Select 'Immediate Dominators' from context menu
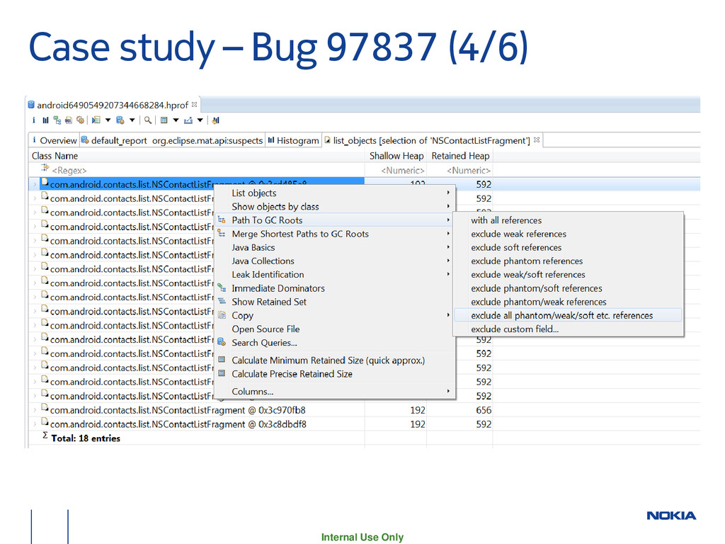The width and height of the screenshot is (725, 544). (278, 288)
